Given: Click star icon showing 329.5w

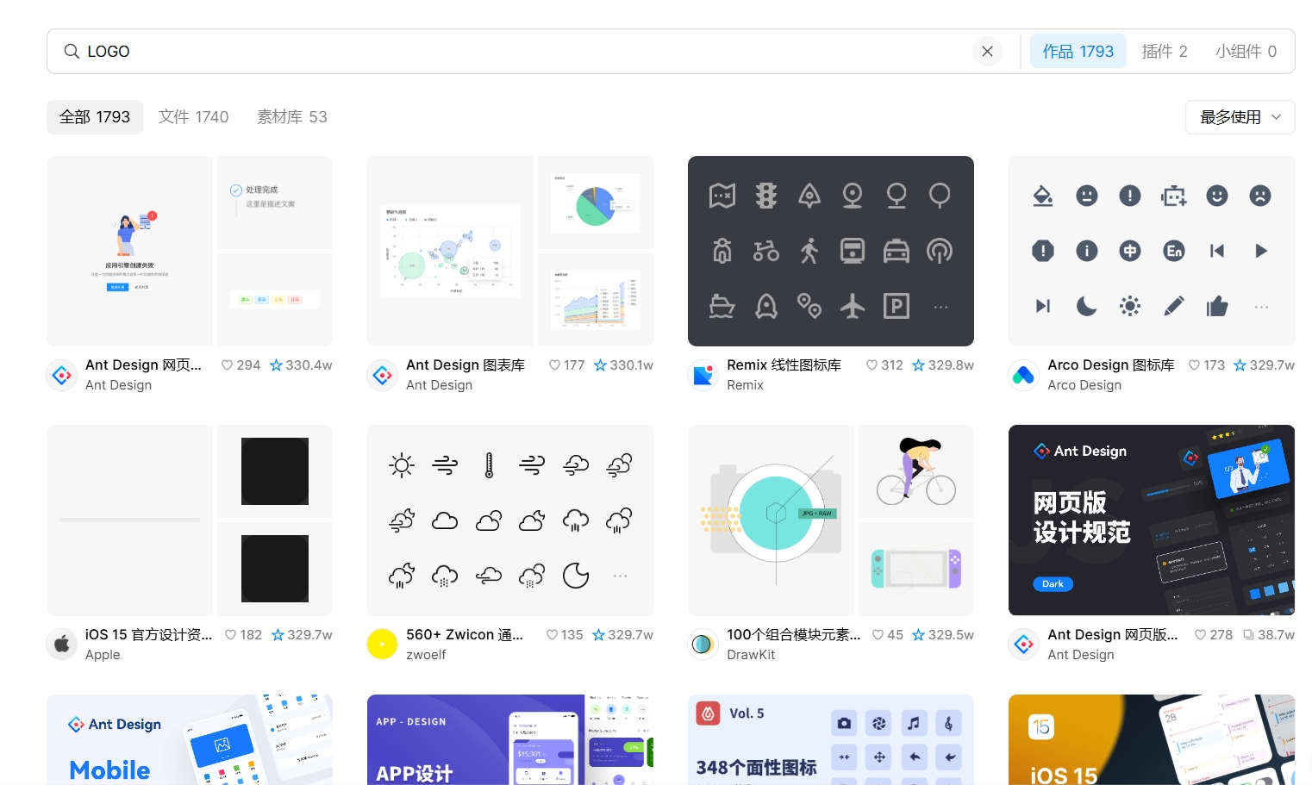Looking at the screenshot, I should click(x=919, y=635).
